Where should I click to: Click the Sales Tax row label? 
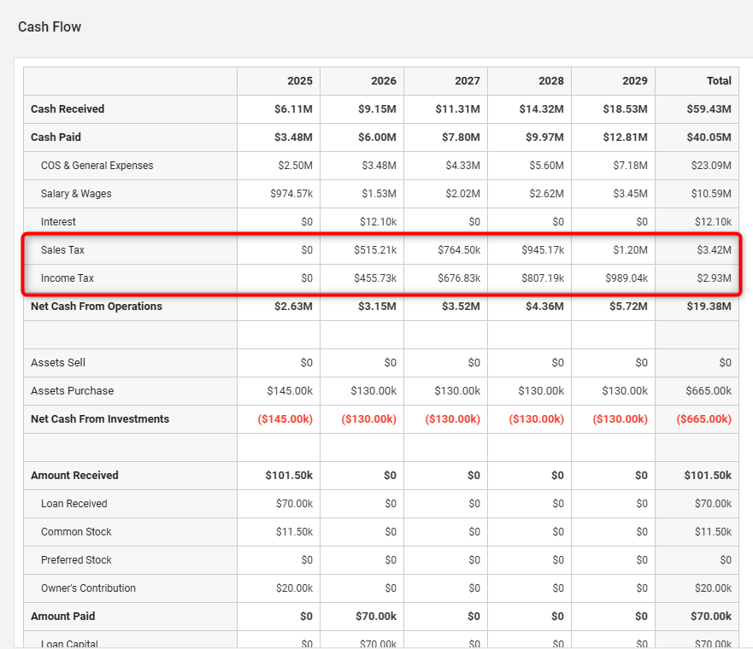62,250
